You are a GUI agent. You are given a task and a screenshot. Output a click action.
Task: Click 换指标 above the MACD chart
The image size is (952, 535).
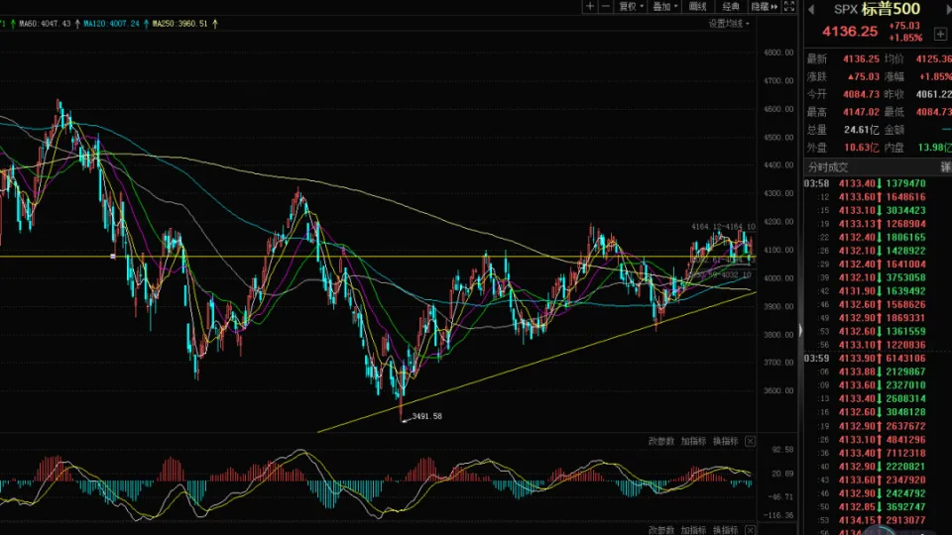point(725,441)
